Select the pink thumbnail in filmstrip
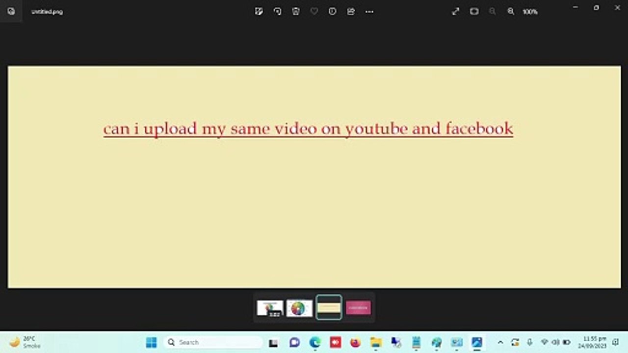The width and height of the screenshot is (628, 353). [x=358, y=308]
